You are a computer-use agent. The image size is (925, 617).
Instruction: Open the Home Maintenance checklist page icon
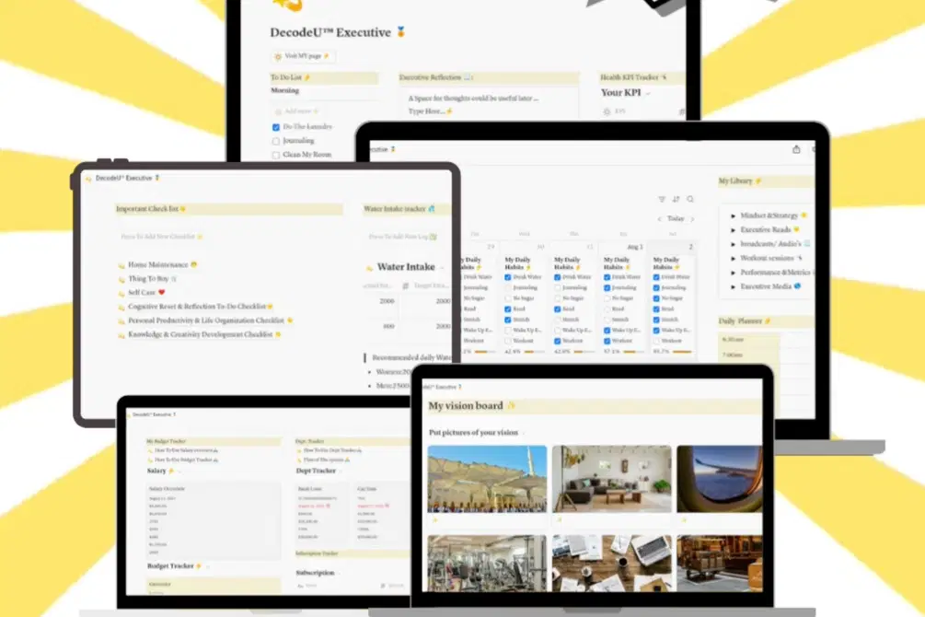tap(121, 265)
